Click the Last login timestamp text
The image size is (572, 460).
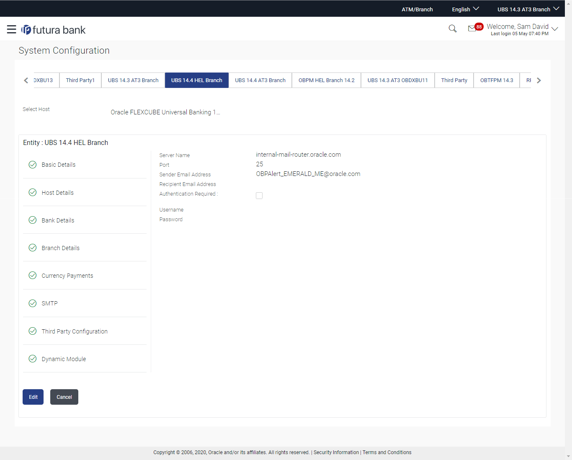tap(519, 34)
